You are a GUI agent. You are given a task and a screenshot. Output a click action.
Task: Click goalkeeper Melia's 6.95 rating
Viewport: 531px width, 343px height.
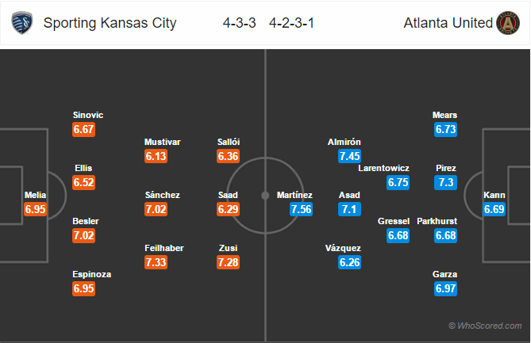pyautogui.click(x=35, y=209)
